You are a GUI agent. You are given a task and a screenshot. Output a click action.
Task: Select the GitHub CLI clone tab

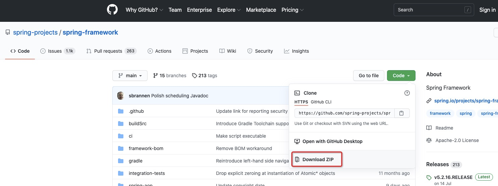[x=321, y=102]
